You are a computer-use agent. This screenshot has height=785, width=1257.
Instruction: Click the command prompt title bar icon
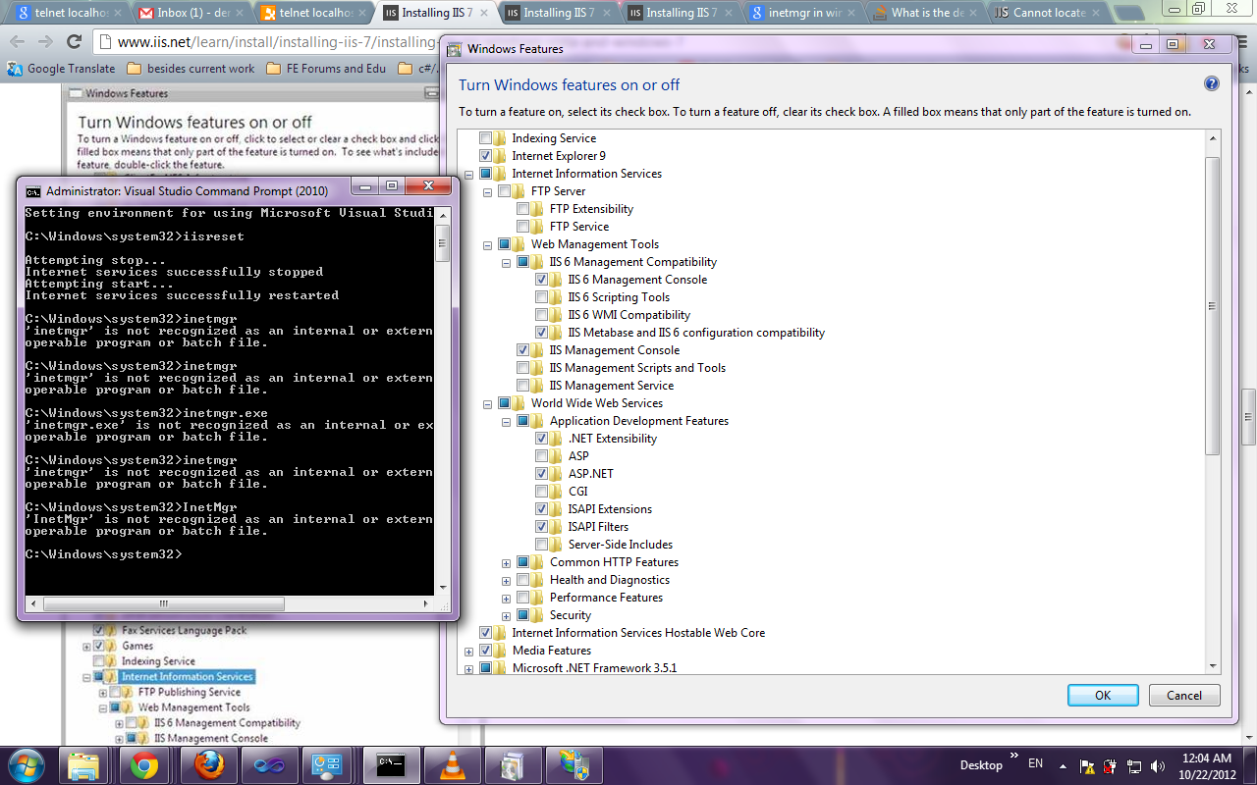(33, 191)
